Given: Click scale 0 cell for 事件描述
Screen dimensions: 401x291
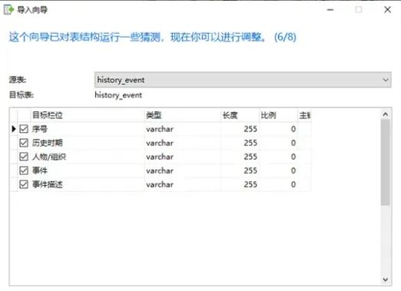Looking at the screenshot, I should 278,184.
